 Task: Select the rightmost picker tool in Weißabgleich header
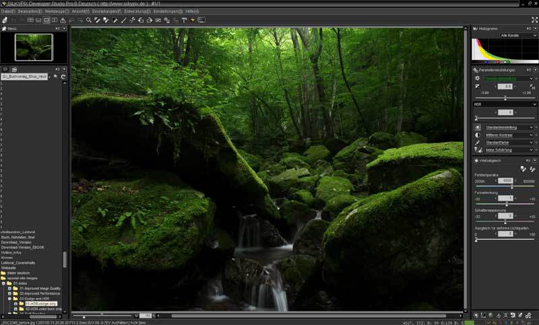point(532,169)
